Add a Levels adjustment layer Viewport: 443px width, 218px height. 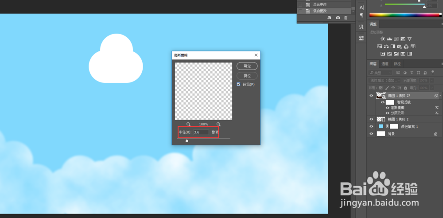coord(389,39)
